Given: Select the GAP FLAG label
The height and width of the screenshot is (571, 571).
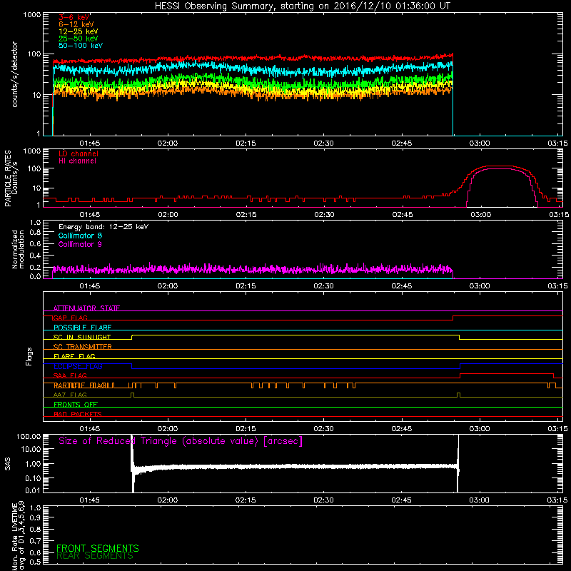Looking at the screenshot, I should [x=71, y=318].
